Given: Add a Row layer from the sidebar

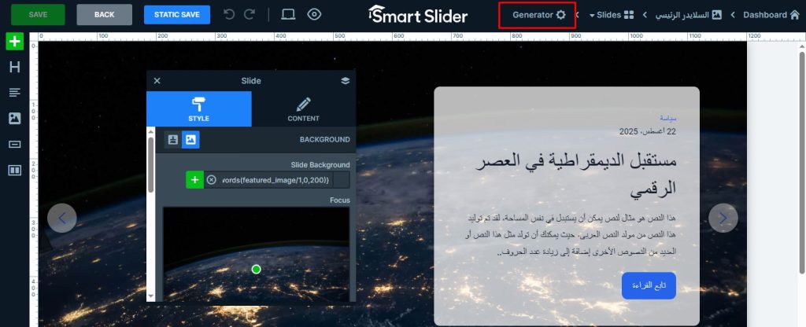Looking at the screenshot, I should tap(14, 170).
